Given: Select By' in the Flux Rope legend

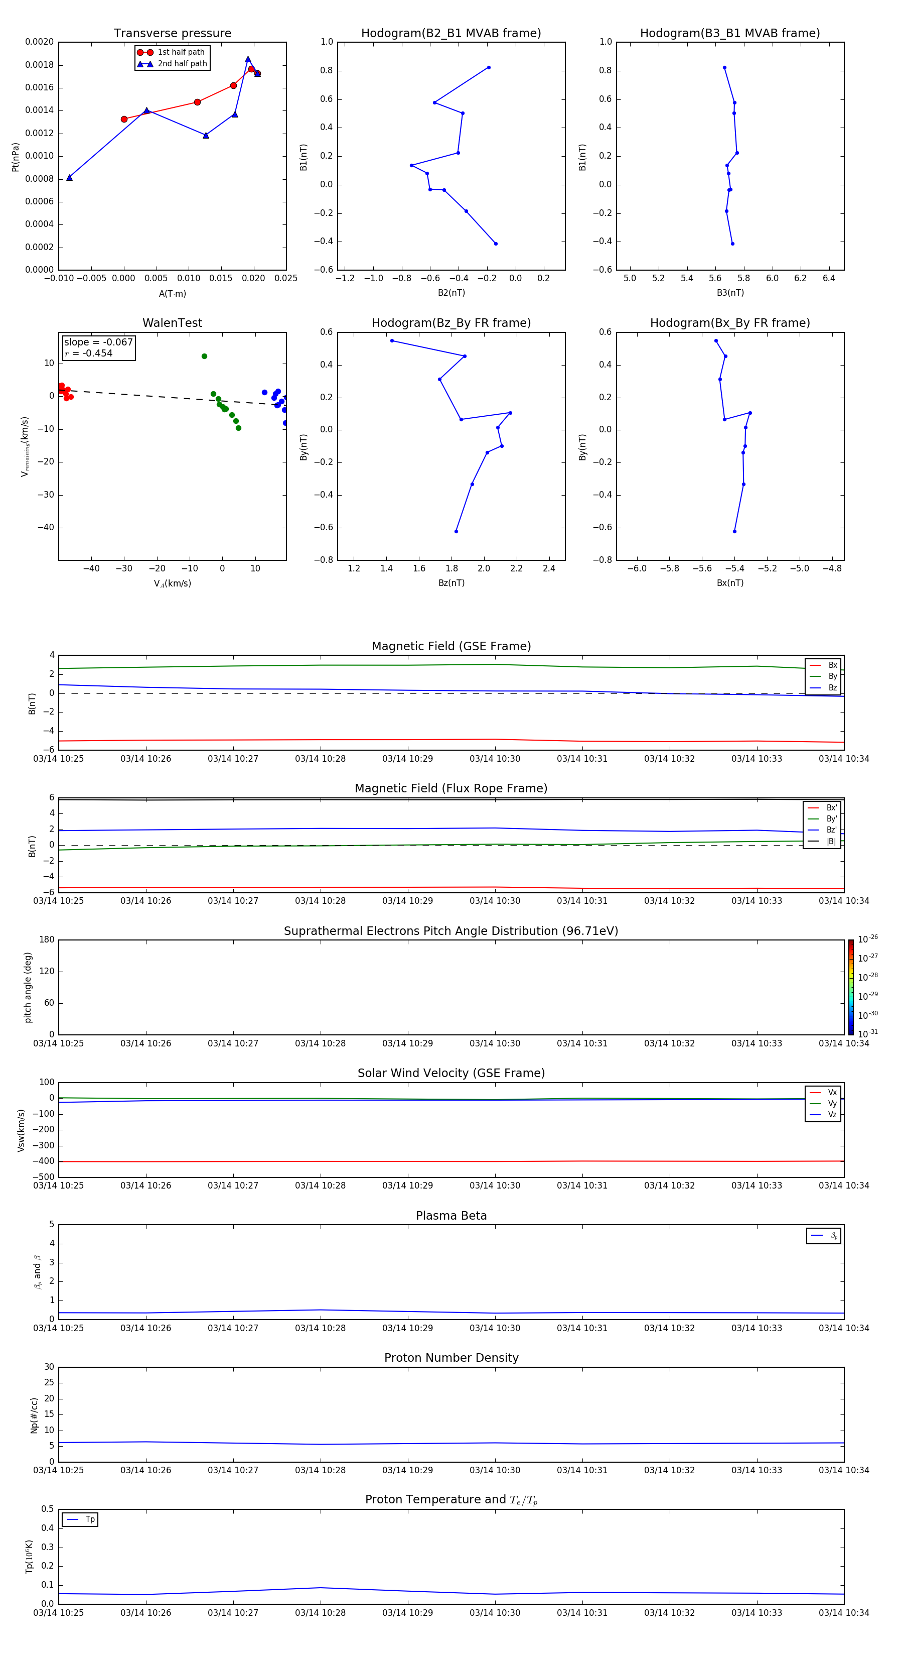Looking at the screenshot, I should click(x=822, y=819).
